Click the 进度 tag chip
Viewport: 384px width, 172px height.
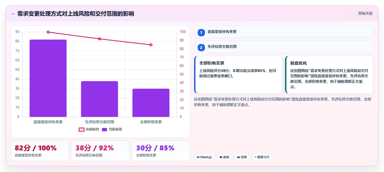point(242,157)
